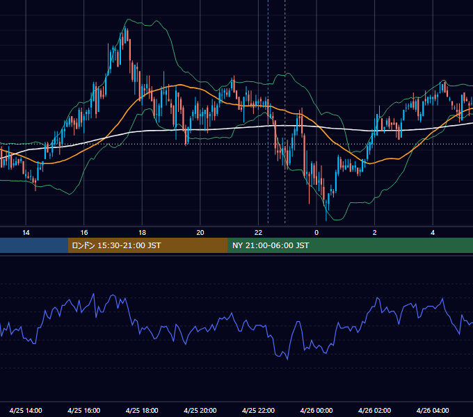Screen dimensions: 473x417
Task: Click the 4 hour label on chart axis
Action: [x=433, y=233]
